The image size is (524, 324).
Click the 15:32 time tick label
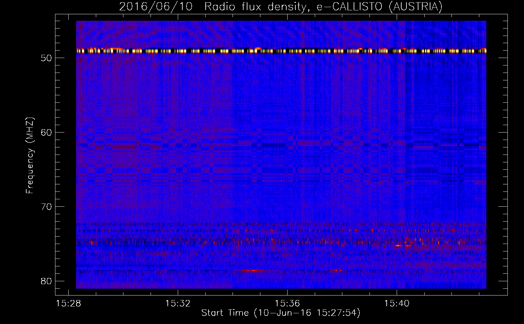point(178,304)
